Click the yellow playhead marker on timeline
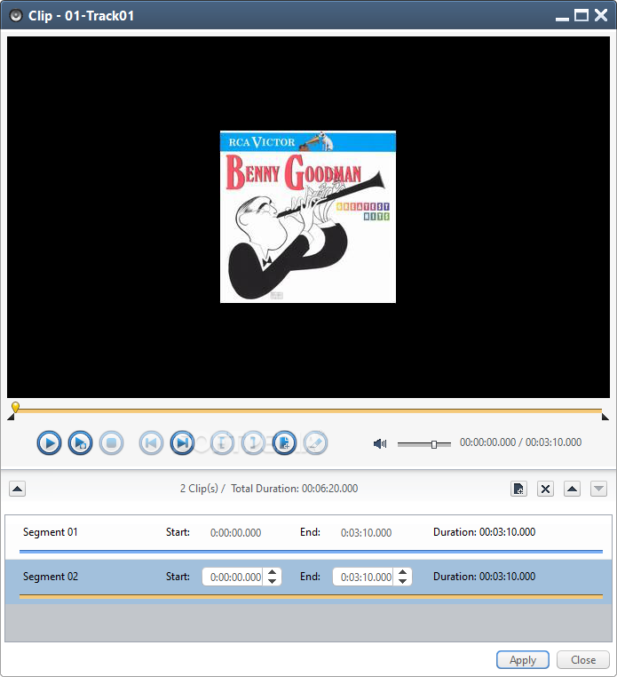The width and height of the screenshot is (617, 677). [x=15, y=407]
